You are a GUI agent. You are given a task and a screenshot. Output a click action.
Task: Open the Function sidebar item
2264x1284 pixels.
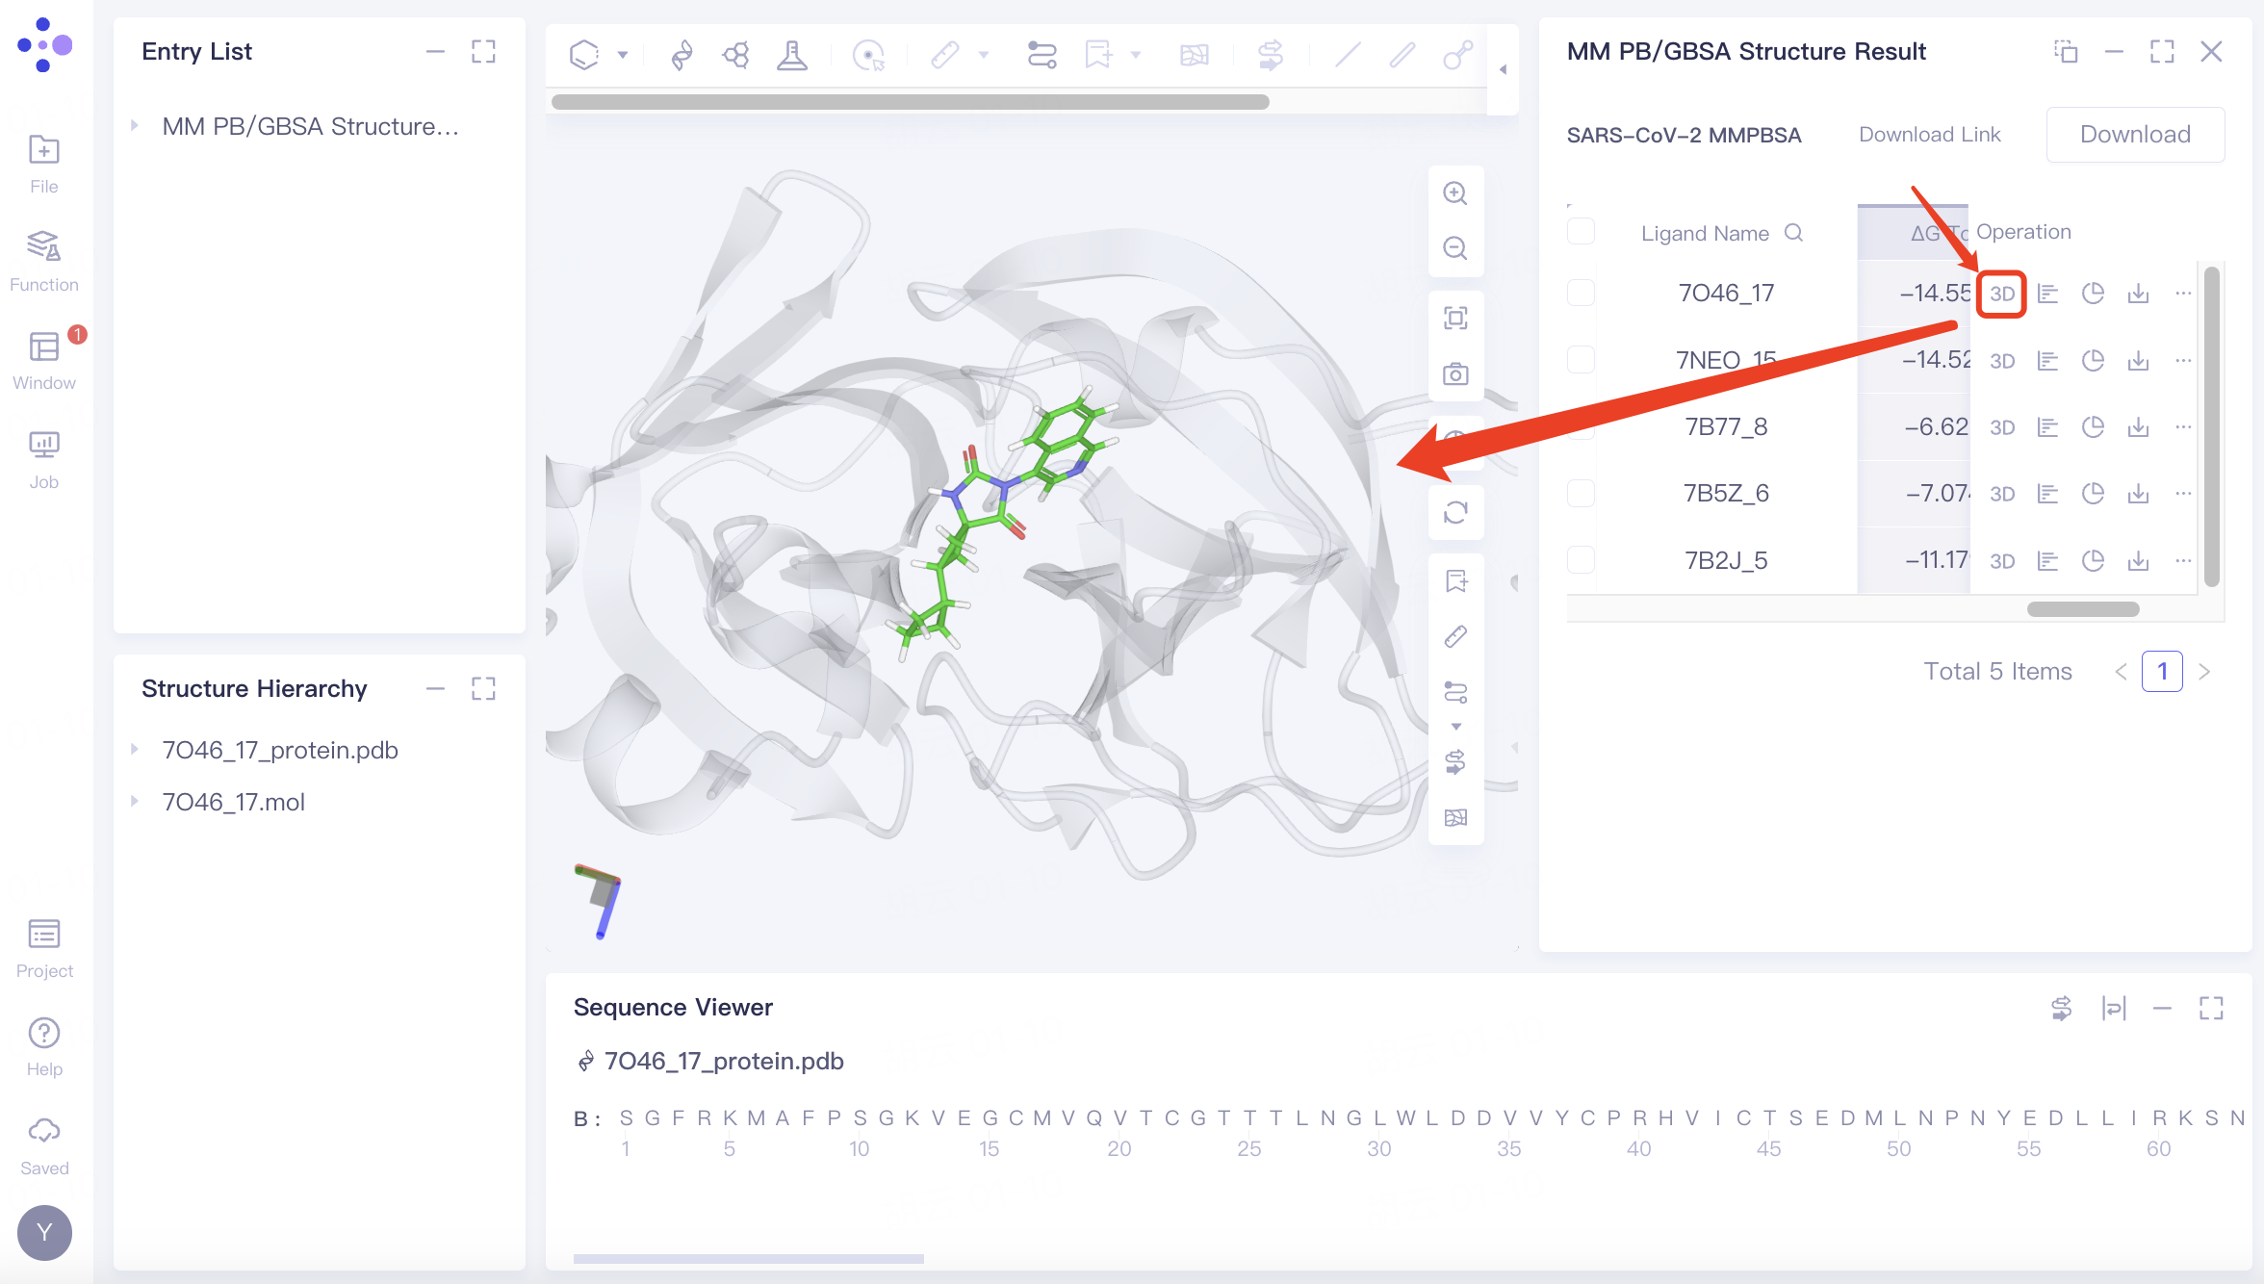[x=44, y=260]
